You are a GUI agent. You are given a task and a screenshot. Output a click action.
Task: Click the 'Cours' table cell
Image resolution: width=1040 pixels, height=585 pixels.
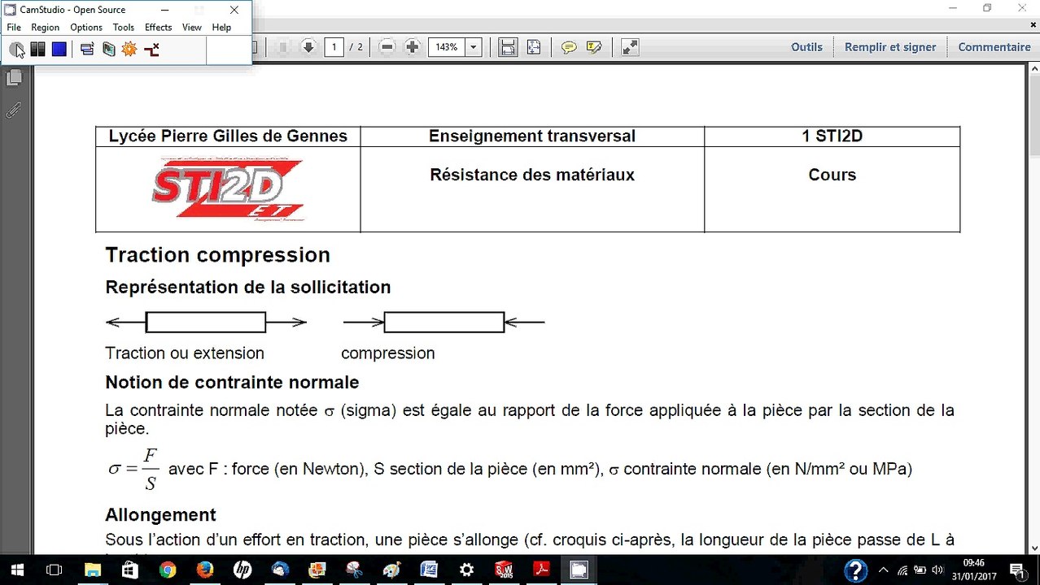click(832, 188)
